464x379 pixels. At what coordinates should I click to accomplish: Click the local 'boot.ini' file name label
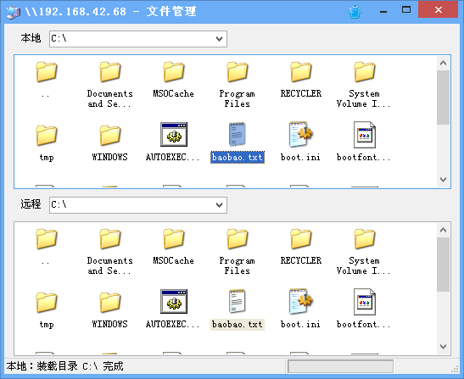click(300, 157)
